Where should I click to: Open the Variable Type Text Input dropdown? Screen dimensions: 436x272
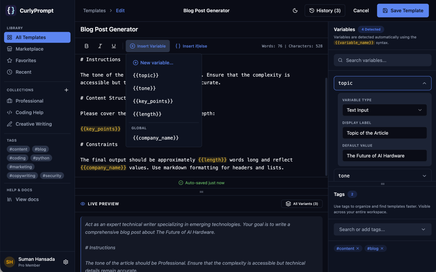tap(384, 110)
